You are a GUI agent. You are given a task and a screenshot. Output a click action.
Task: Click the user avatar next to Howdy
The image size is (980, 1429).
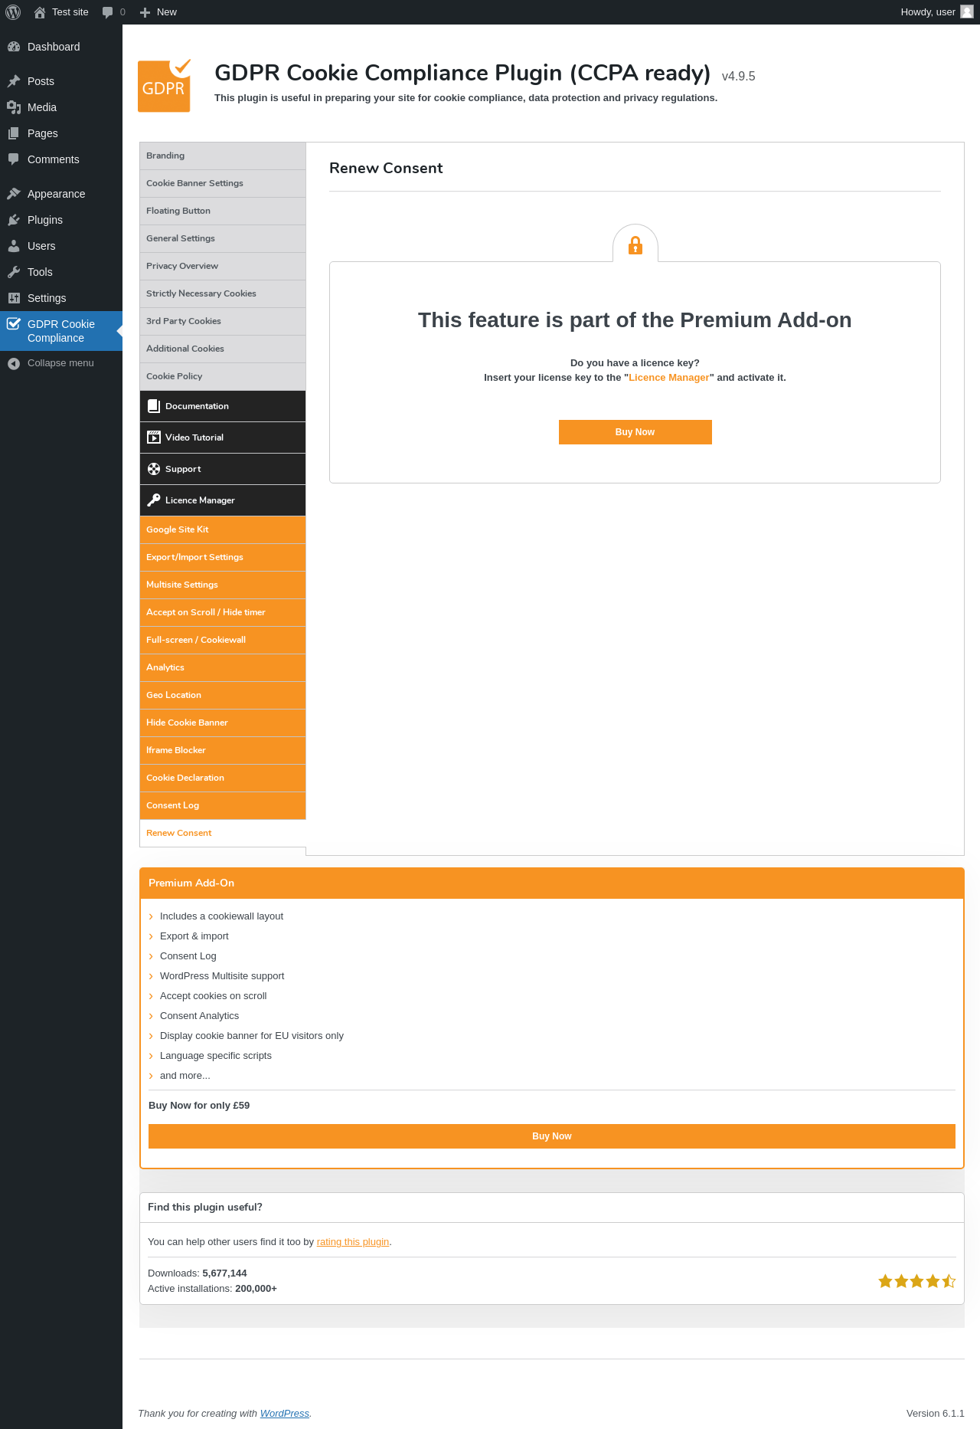coord(967,12)
